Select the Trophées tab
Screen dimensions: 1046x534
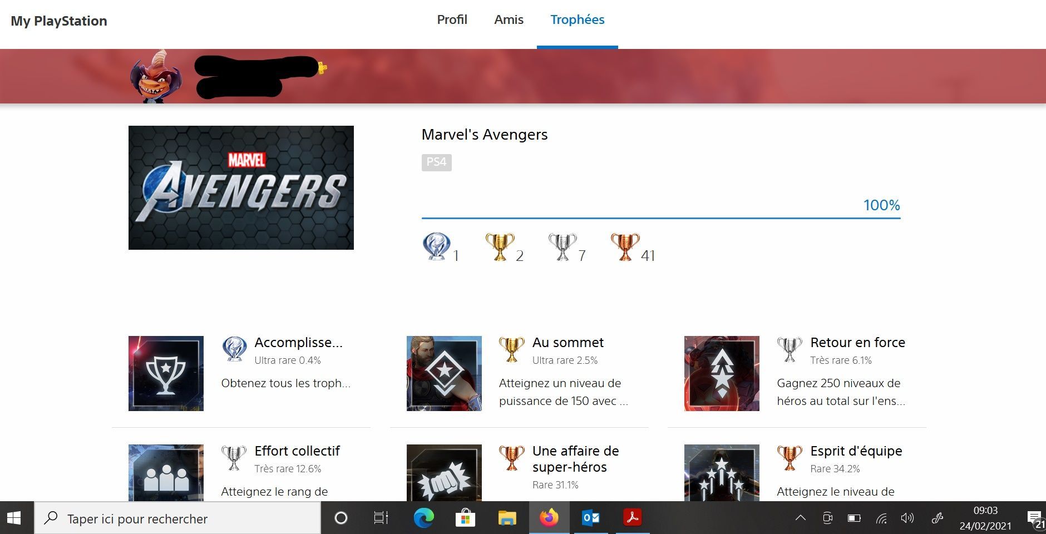click(577, 20)
